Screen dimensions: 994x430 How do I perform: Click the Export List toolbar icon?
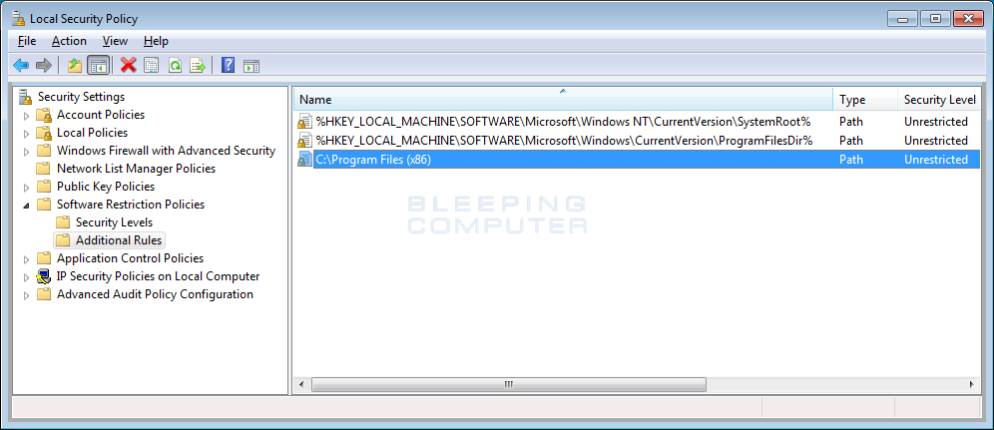tap(199, 65)
